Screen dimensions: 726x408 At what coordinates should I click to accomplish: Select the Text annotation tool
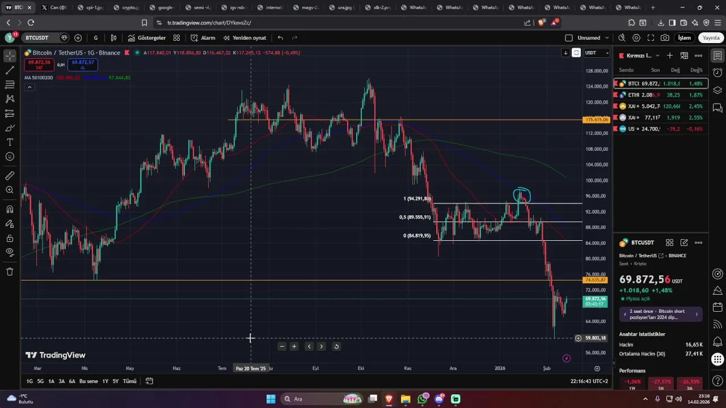(x=10, y=142)
